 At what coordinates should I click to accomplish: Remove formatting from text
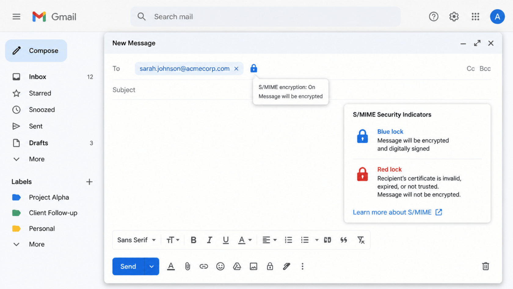point(361,240)
